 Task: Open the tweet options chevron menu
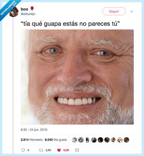tap(131, 11)
